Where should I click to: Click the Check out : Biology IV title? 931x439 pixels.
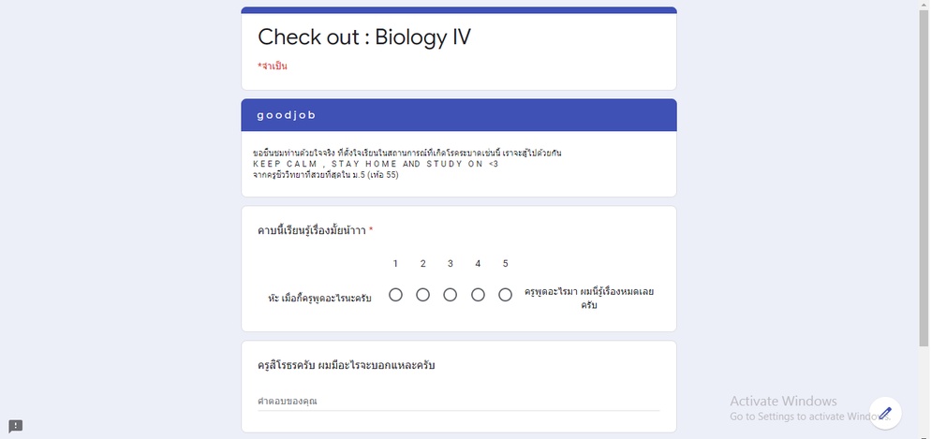pos(364,37)
